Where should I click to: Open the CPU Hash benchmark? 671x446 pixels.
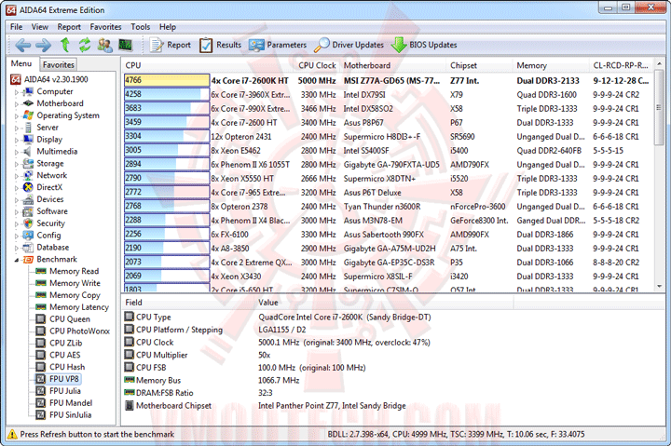click(67, 367)
